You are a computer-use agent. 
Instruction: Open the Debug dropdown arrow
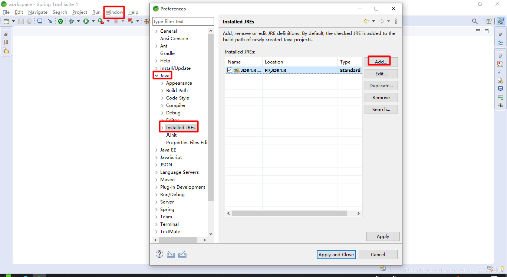point(78,21)
